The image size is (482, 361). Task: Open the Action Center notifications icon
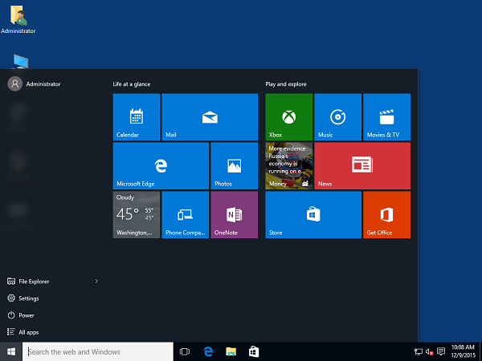click(441, 351)
